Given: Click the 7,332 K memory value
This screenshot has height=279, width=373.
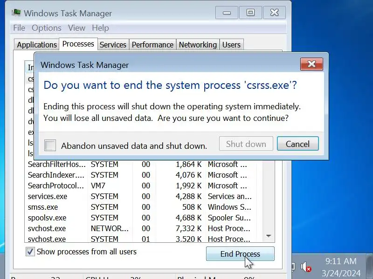Looking at the screenshot, I should pyautogui.click(x=188, y=228).
